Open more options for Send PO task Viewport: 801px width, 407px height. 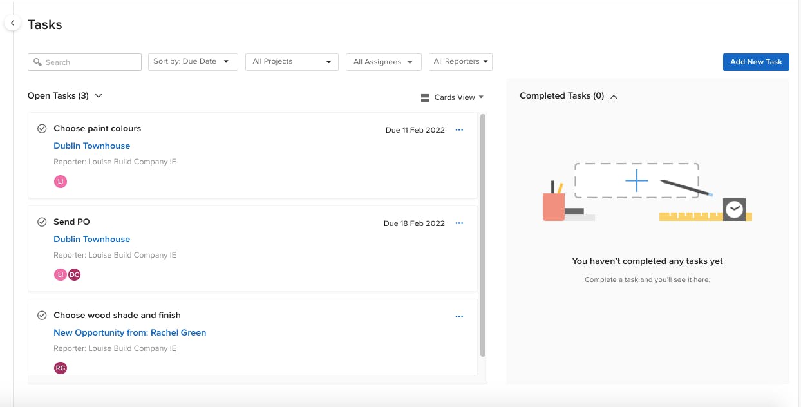[459, 223]
